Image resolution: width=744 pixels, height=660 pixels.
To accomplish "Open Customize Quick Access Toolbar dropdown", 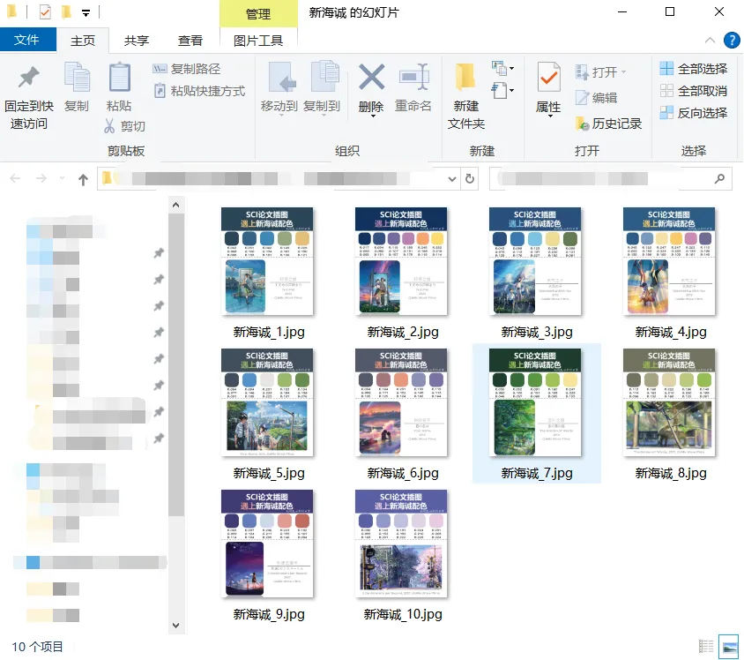I will (x=86, y=13).
